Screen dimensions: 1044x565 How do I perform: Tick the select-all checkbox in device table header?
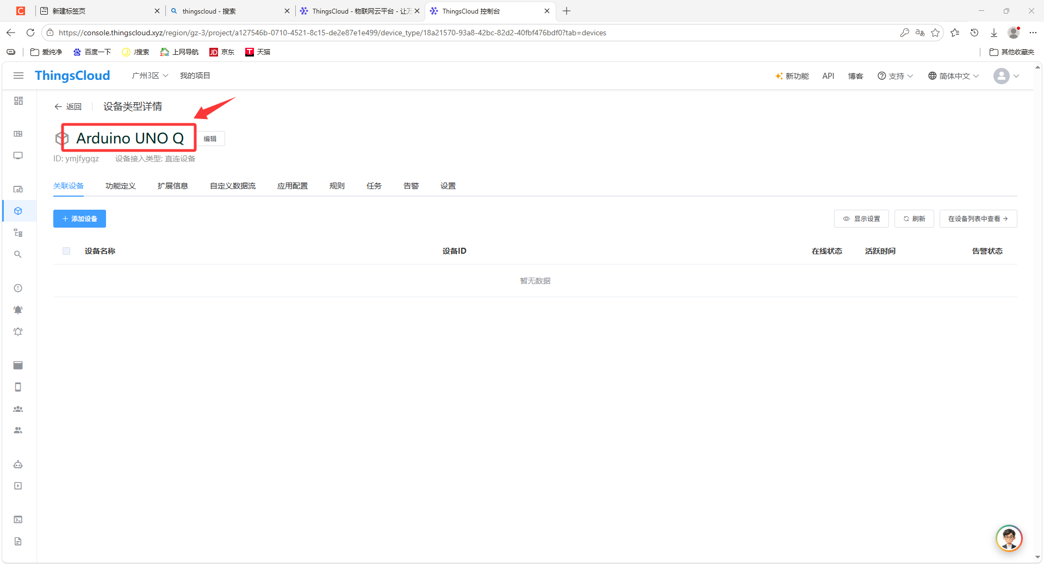pyautogui.click(x=66, y=251)
